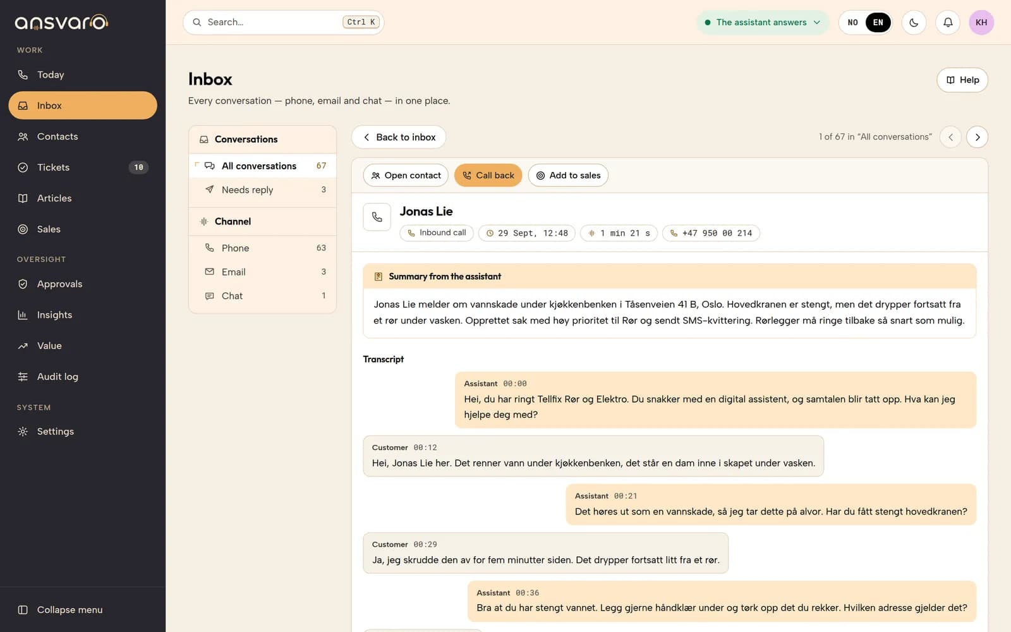
Task: Open contact for Jonas Lie
Action: click(x=406, y=175)
